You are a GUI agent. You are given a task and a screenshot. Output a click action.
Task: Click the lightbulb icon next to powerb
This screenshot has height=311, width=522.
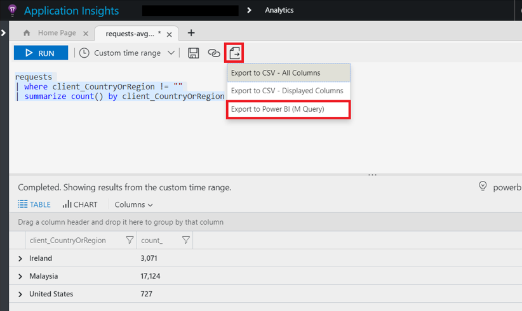click(483, 186)
